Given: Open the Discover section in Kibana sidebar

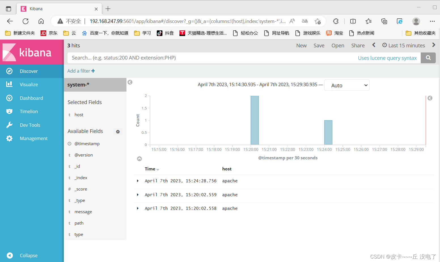Looking at the screenshot, I should coord(32,71).
